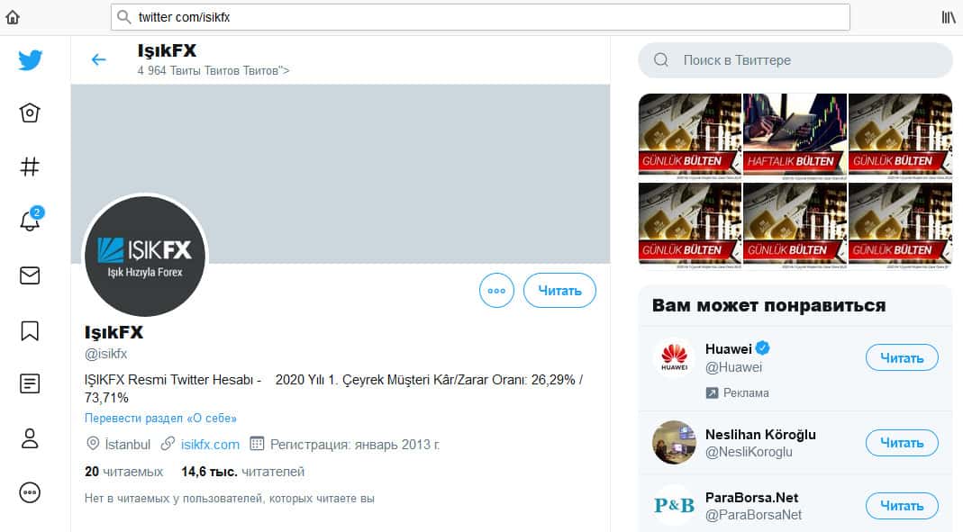Image resolution: width=963 pixels, height=532 pixels.
Task: Click the browser home icon
Action: pos(13,17)
